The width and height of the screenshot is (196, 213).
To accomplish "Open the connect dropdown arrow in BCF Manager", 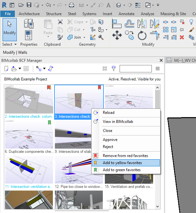I will tap(44, 69).
